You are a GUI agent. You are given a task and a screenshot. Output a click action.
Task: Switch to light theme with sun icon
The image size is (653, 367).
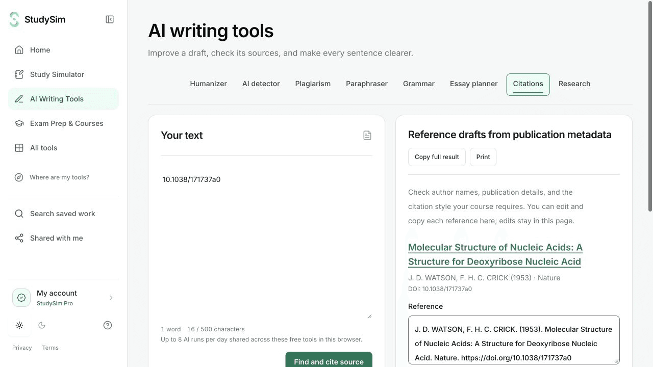[19, 325]
